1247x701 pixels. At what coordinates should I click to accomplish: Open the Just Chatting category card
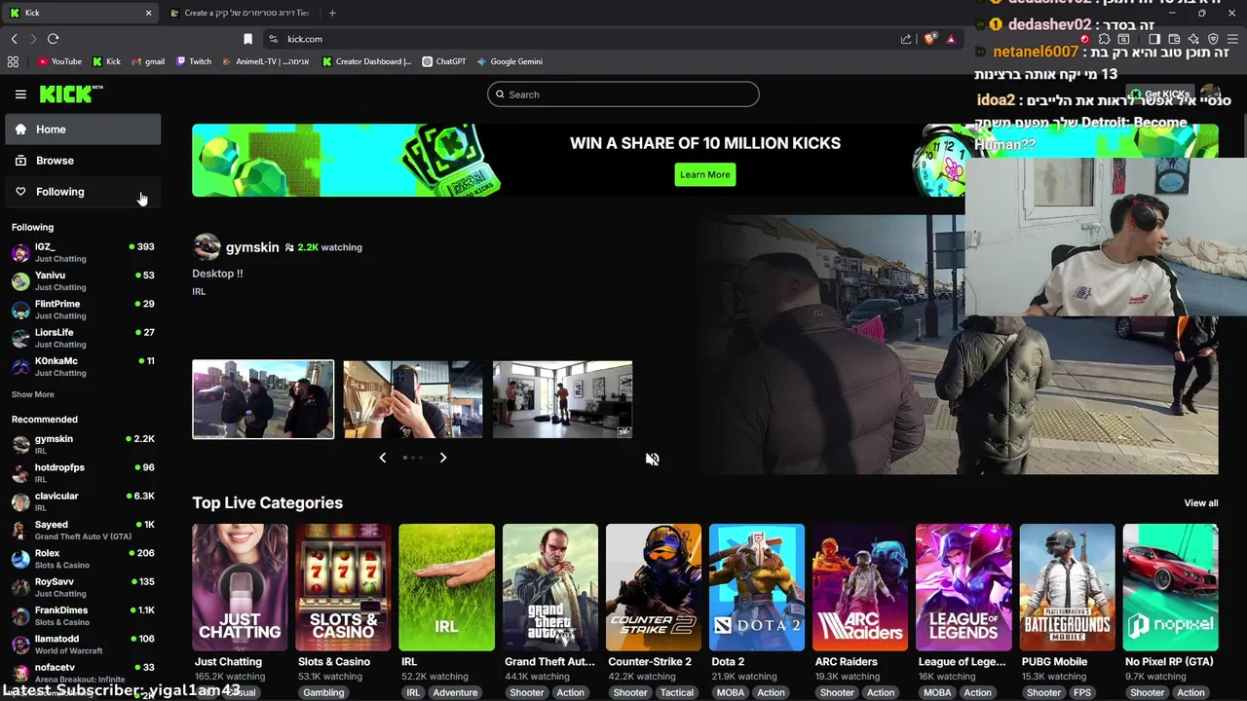(240, 587)
